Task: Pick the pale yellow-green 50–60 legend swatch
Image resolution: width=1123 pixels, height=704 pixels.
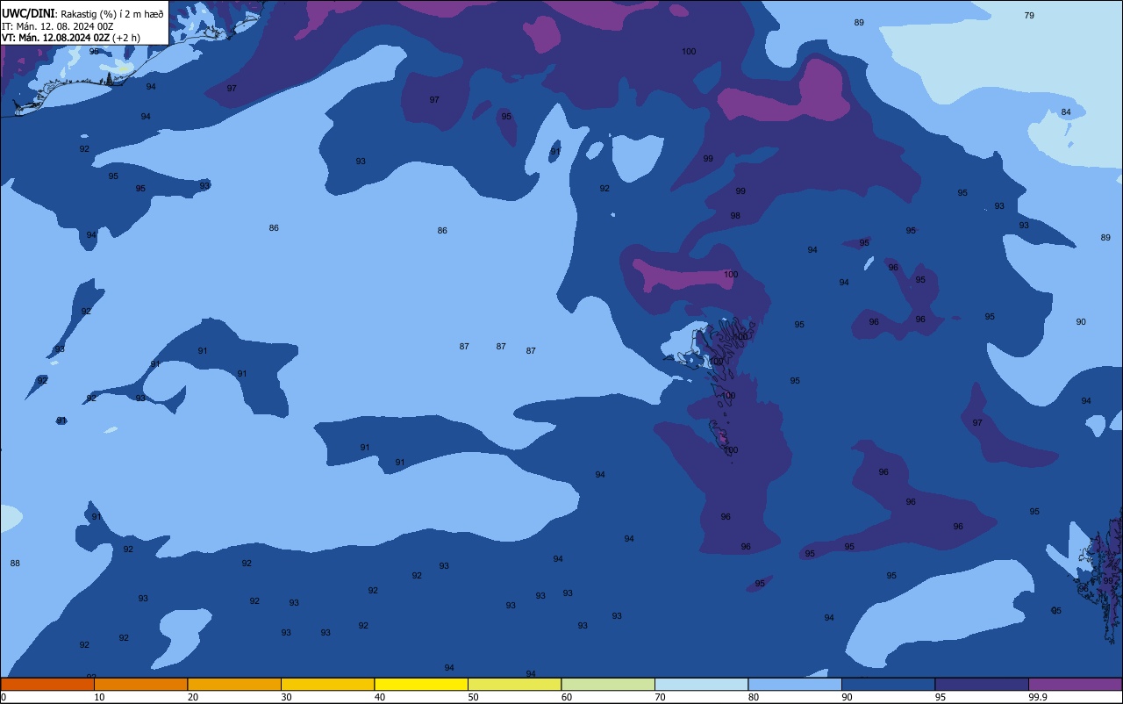Action: pyautogui.click(x=514, y=684)
